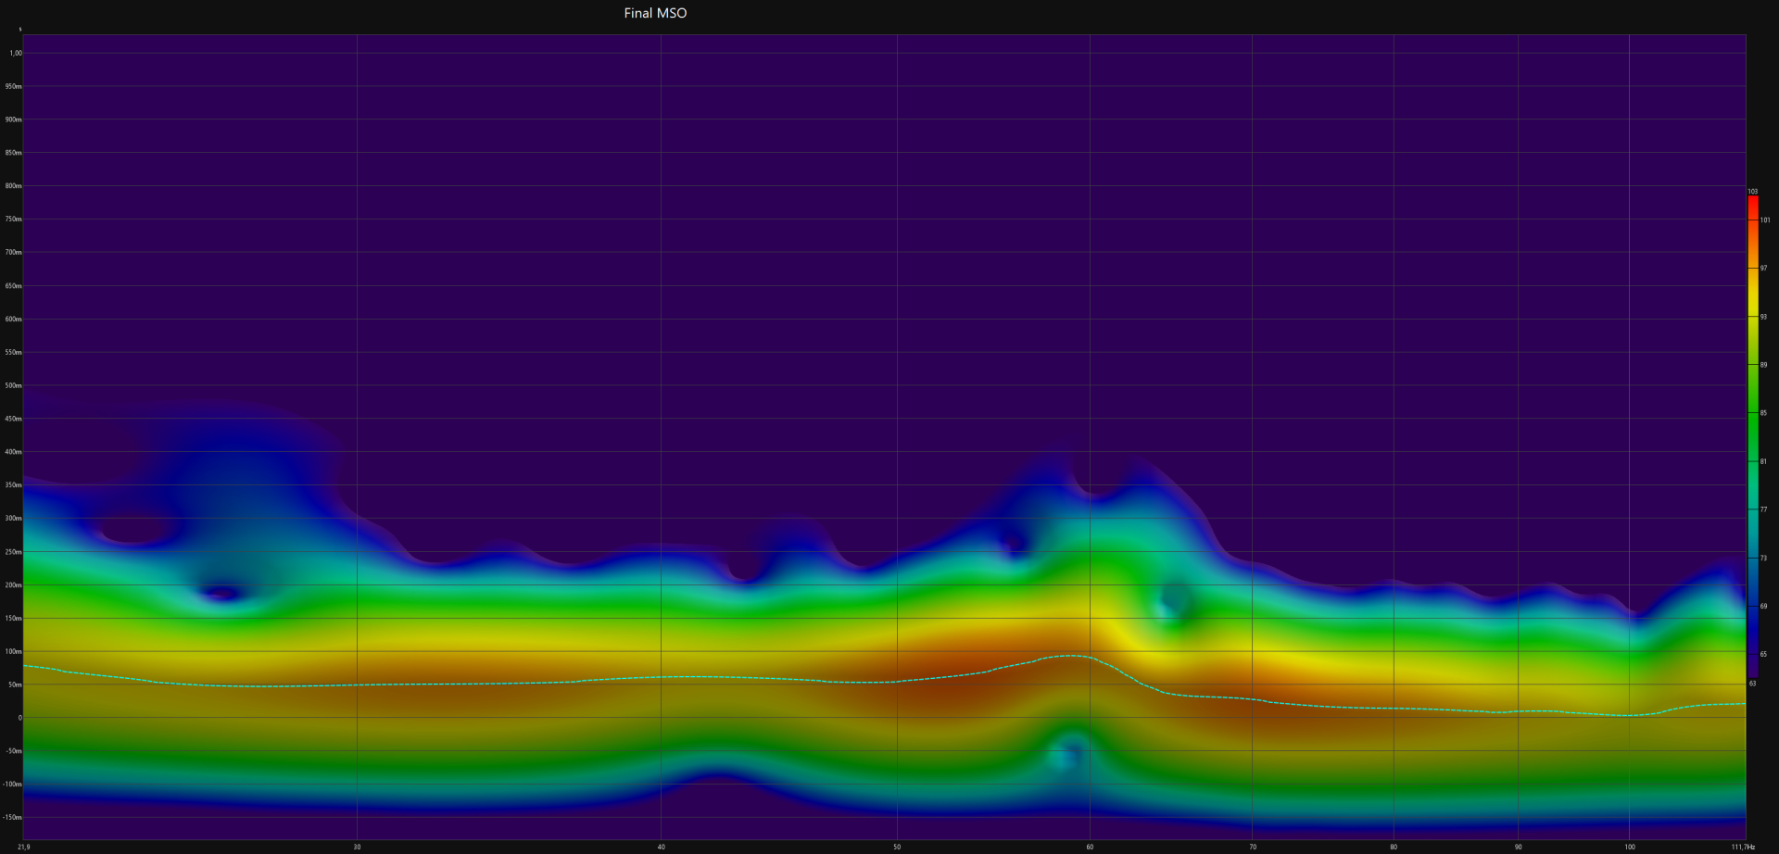
Task: Click the 63 dB minimum scale label
Action: point(1752,684)
